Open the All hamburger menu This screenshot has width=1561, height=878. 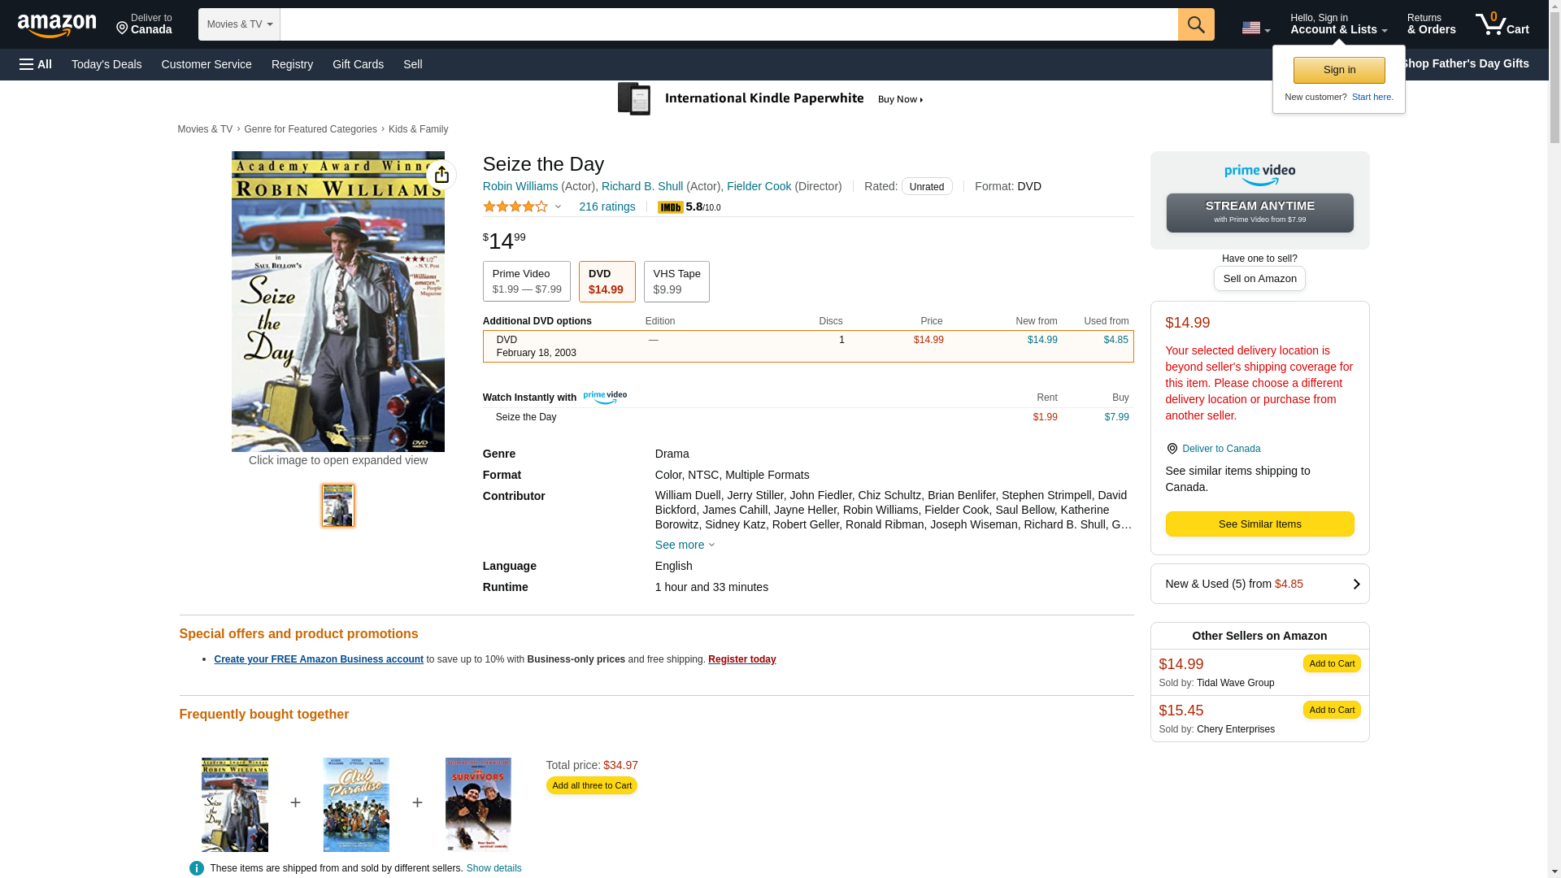36,64
